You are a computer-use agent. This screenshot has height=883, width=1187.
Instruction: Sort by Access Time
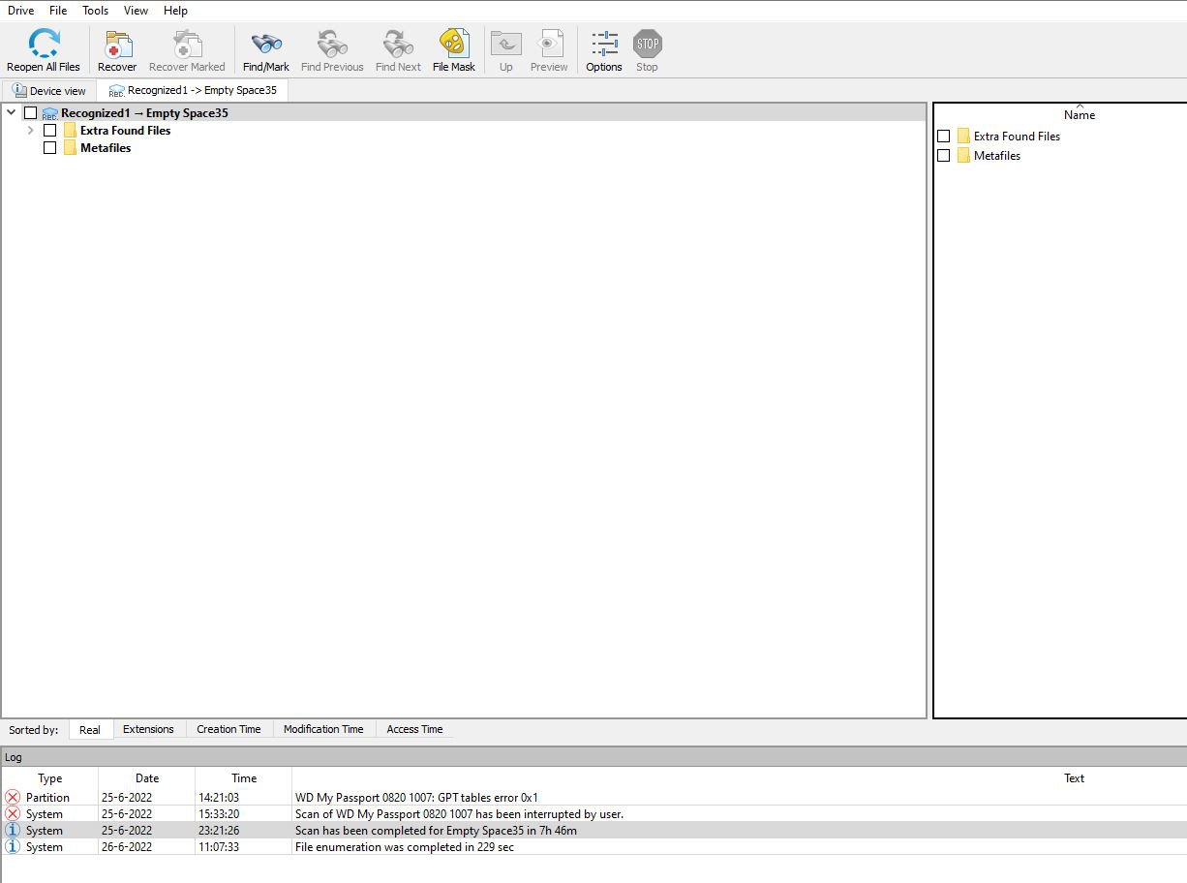tap(414, 729)
